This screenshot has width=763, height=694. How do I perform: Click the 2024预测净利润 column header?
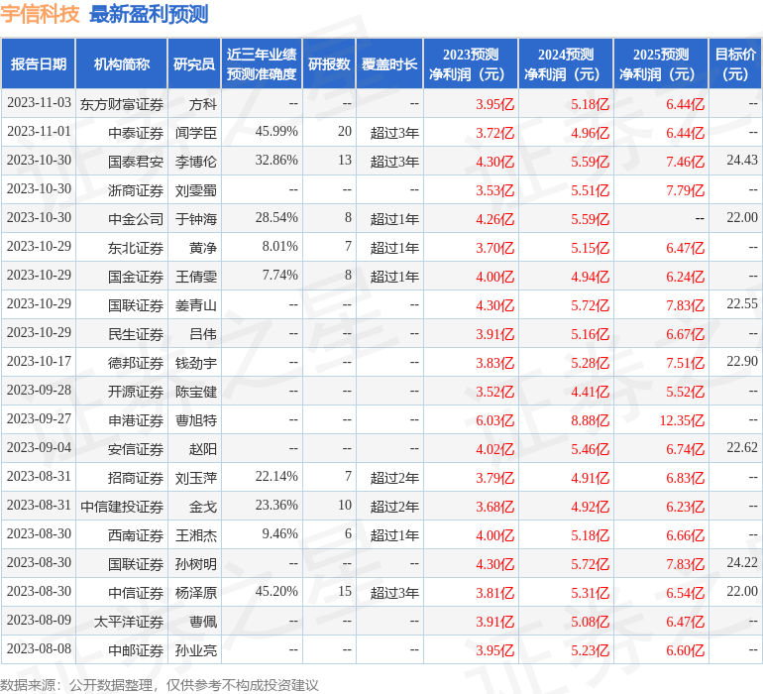[x=566, y=63]
